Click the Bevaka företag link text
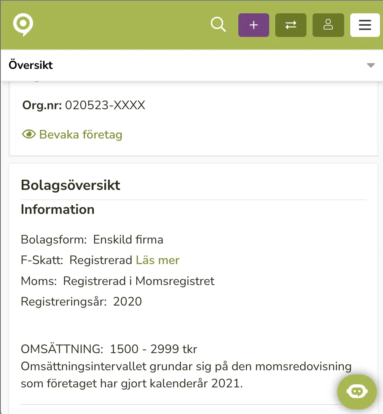Screen dimensions: 383x414 pyautogui.click(x=81, y=134)
